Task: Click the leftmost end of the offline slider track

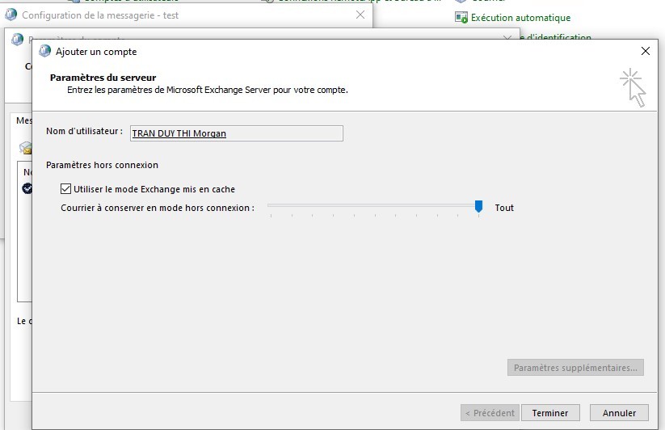Action: [x=271, y=208]
